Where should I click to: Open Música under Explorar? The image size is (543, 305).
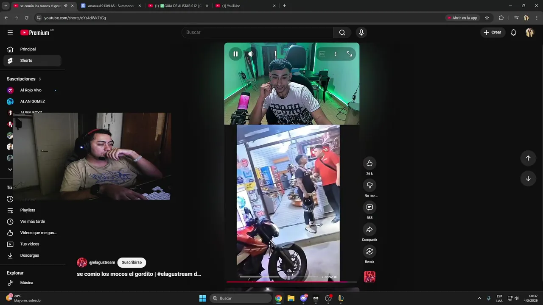tap(32, 283)
